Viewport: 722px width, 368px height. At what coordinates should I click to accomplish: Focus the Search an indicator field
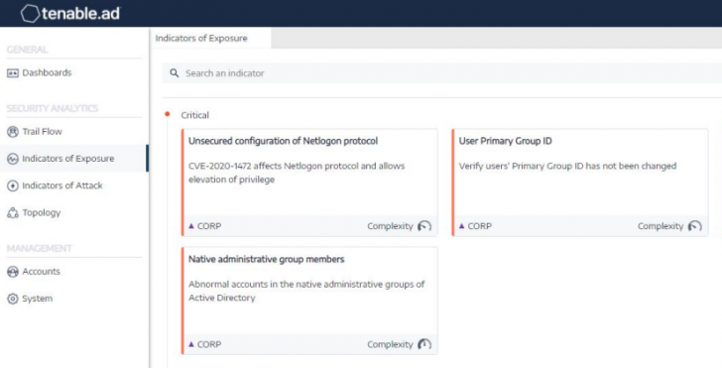[x=442, y=73]
